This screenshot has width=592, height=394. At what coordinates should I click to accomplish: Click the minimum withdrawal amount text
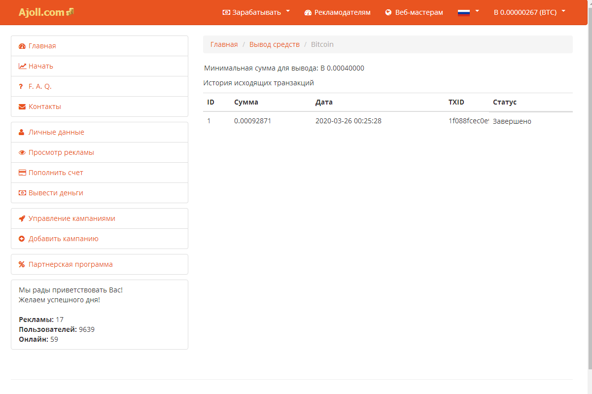point(284,68)
